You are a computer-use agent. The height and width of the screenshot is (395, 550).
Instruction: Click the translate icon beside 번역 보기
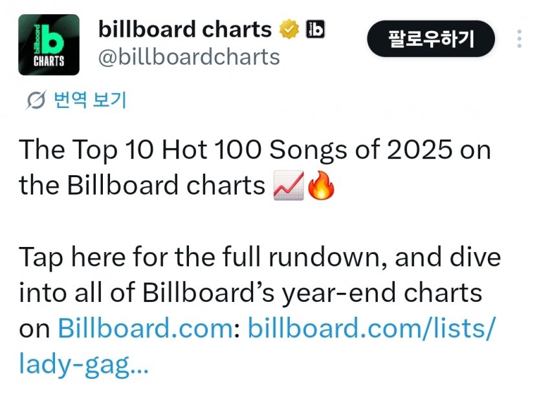(x=36, y=100)
